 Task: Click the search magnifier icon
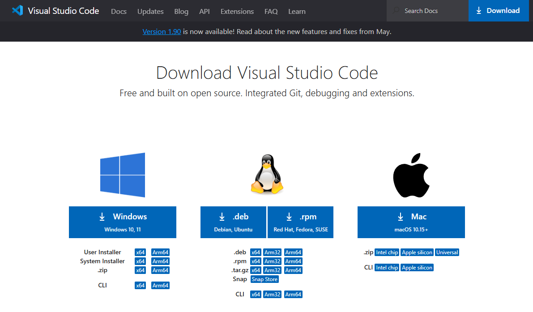click(x=396, y=11)
